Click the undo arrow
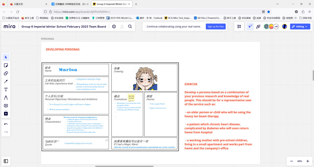Viewport: 314px width, 167px height. point(6,124)
